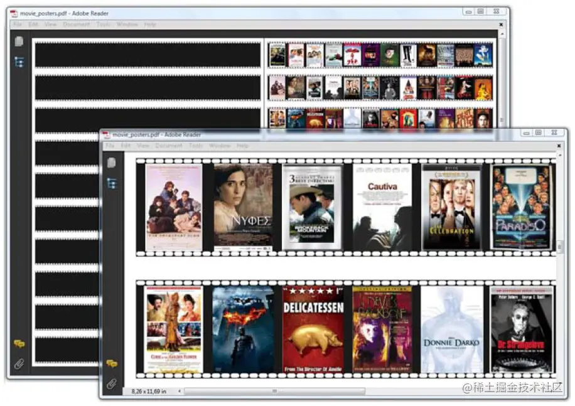
Task: Open the Document menu in back window
Action: [77, 24]
